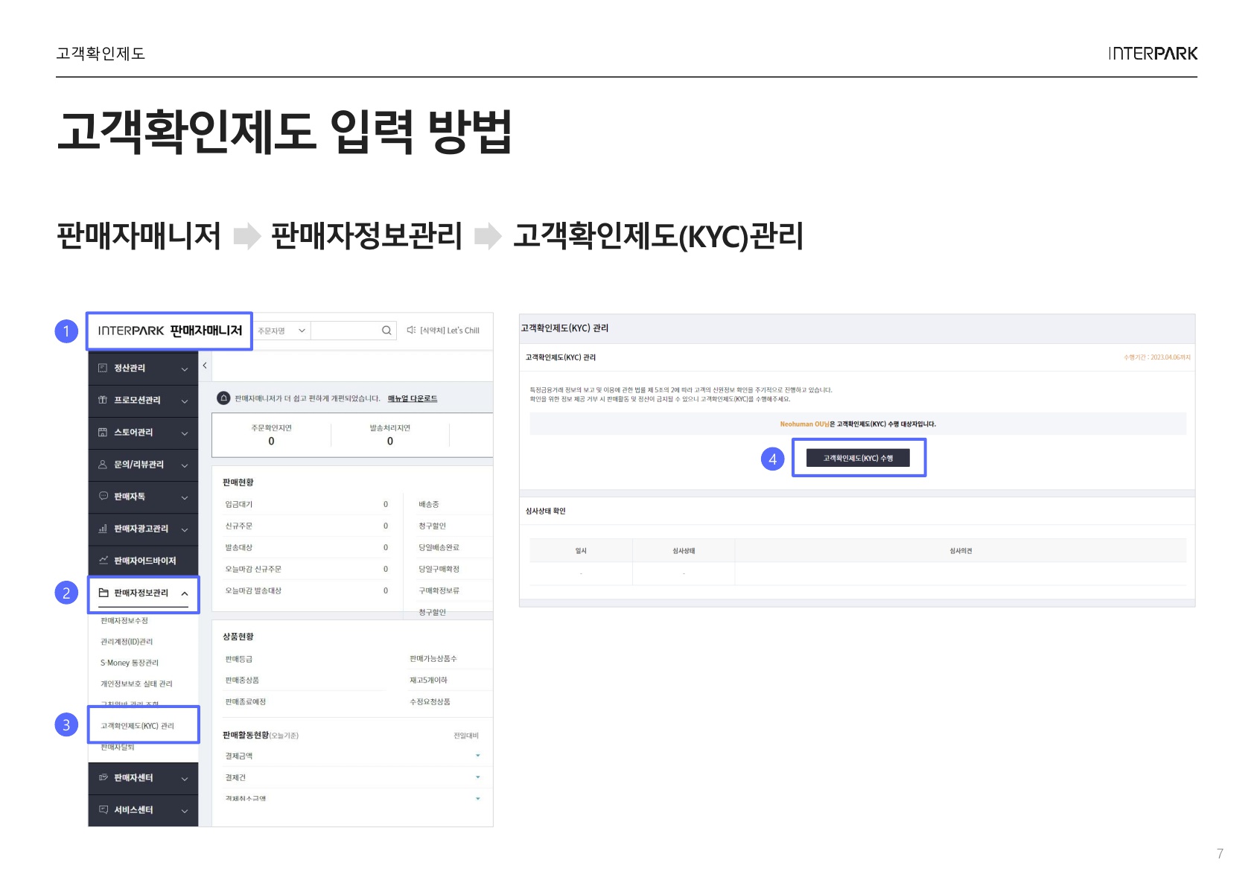Collapse sidebar with left arrow
The height and width of the screenshot is (886, 1254).
pos(205,366)
